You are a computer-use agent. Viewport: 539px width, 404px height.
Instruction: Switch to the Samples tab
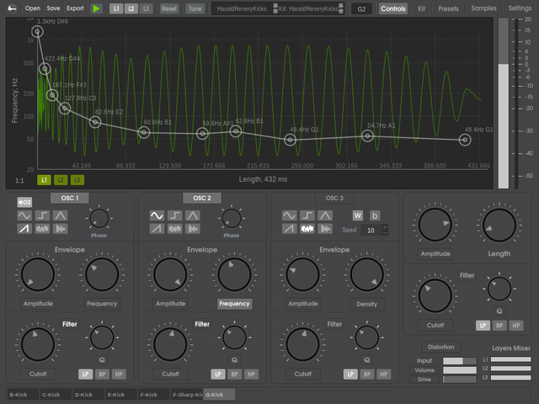pyautogui.click(x=483, y=8)
